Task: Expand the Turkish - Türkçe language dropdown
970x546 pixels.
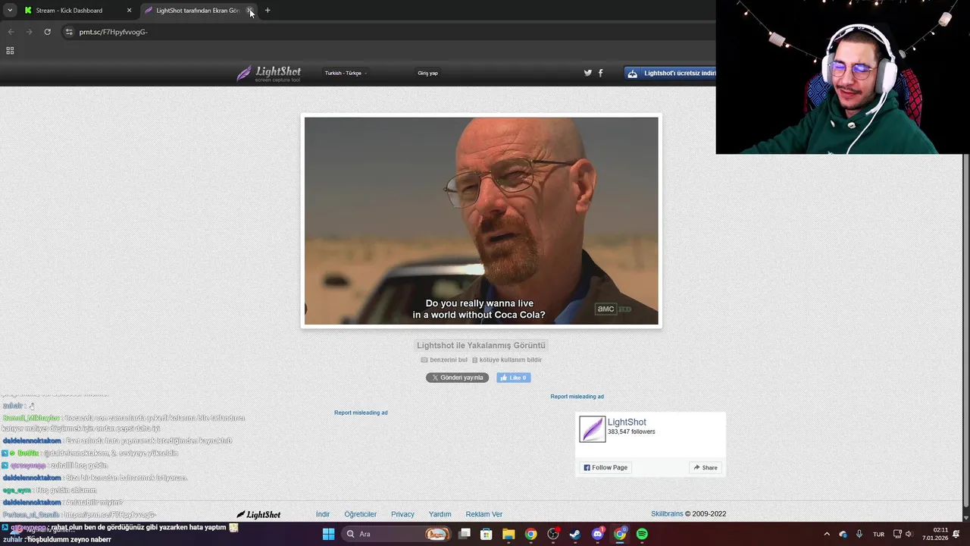Action: point(346,74)
